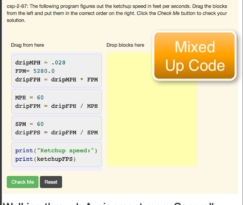The width and height of the screenshot is (243, 205).
Task: Click the green Check Me button
Action: click(x=23, y=182)
